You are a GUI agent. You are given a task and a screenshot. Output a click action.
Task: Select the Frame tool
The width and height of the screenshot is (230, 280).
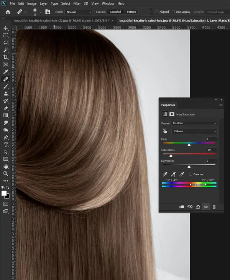click(x=6, y=64)
